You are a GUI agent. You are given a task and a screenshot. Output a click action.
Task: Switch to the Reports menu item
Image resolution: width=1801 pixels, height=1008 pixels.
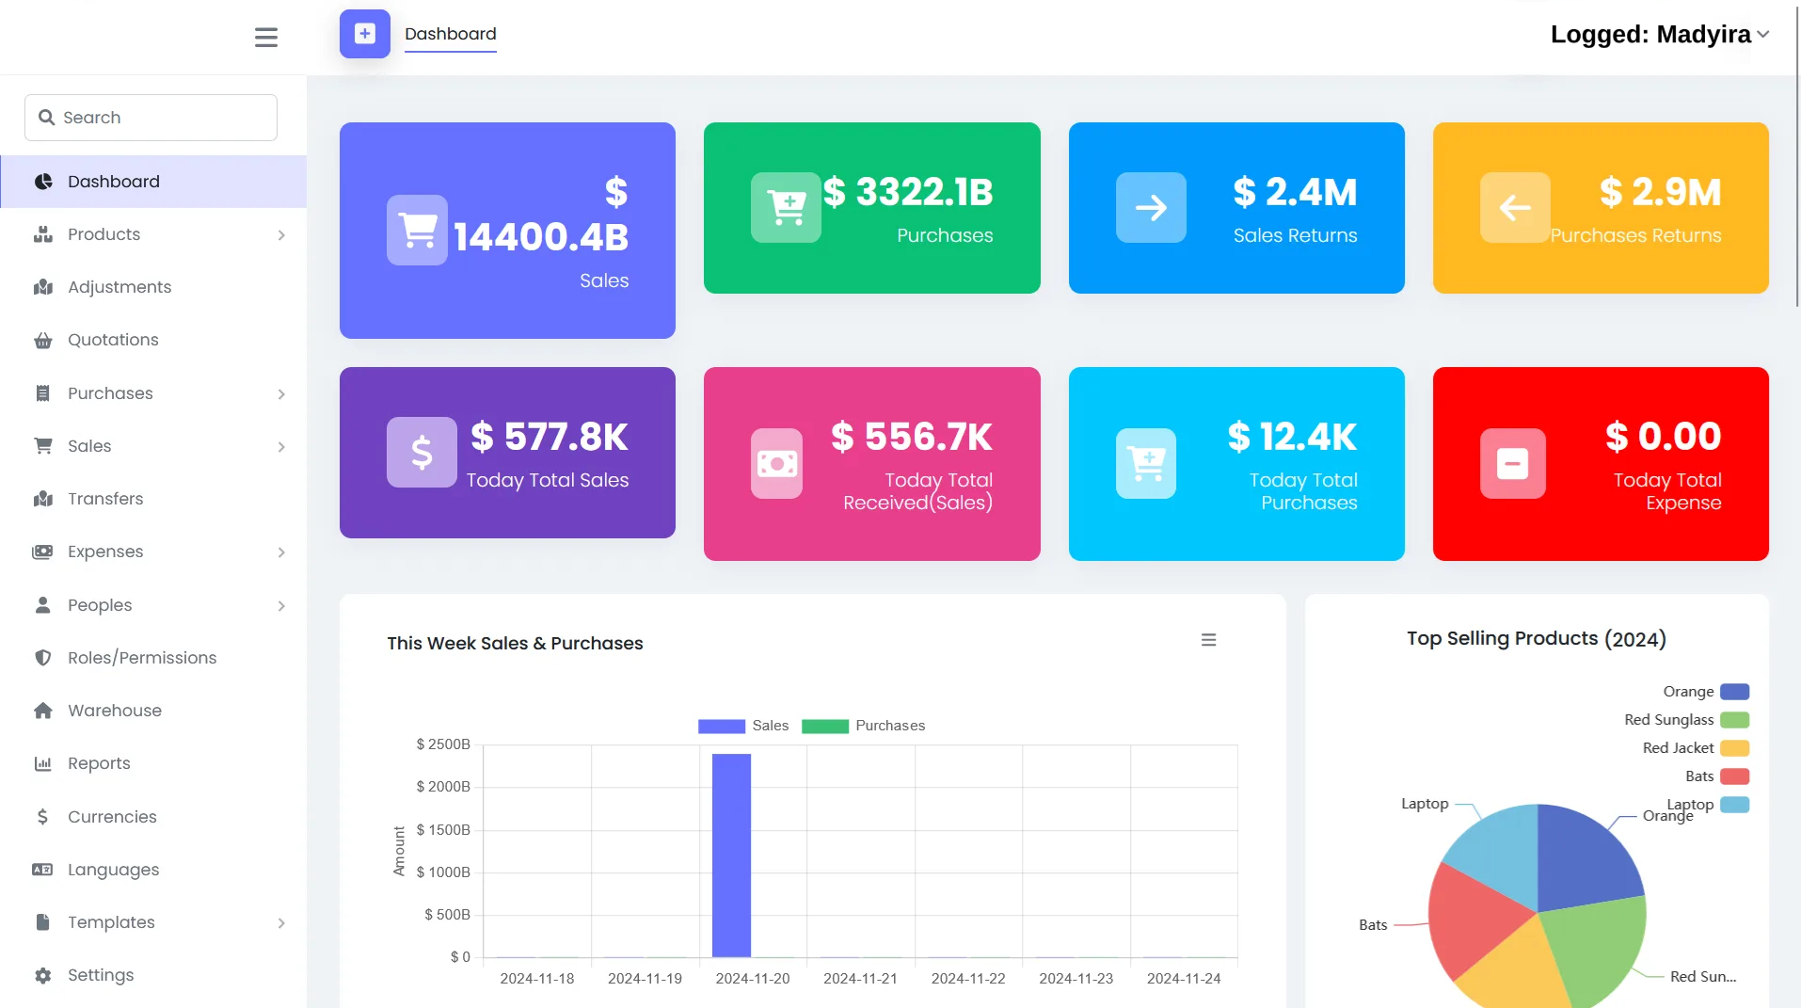99,763
